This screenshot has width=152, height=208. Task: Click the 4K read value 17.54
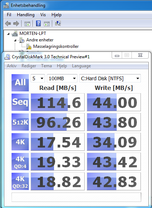58,142
